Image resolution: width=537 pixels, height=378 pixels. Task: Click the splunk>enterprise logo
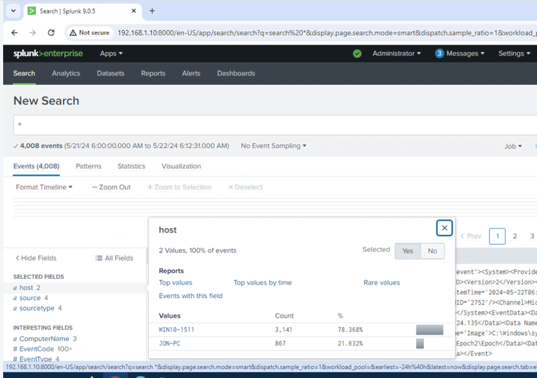(48, 53)
